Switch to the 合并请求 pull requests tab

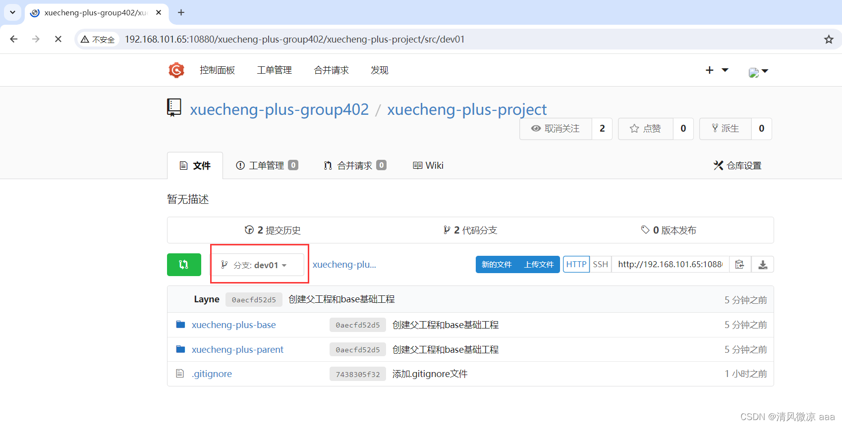355,165
